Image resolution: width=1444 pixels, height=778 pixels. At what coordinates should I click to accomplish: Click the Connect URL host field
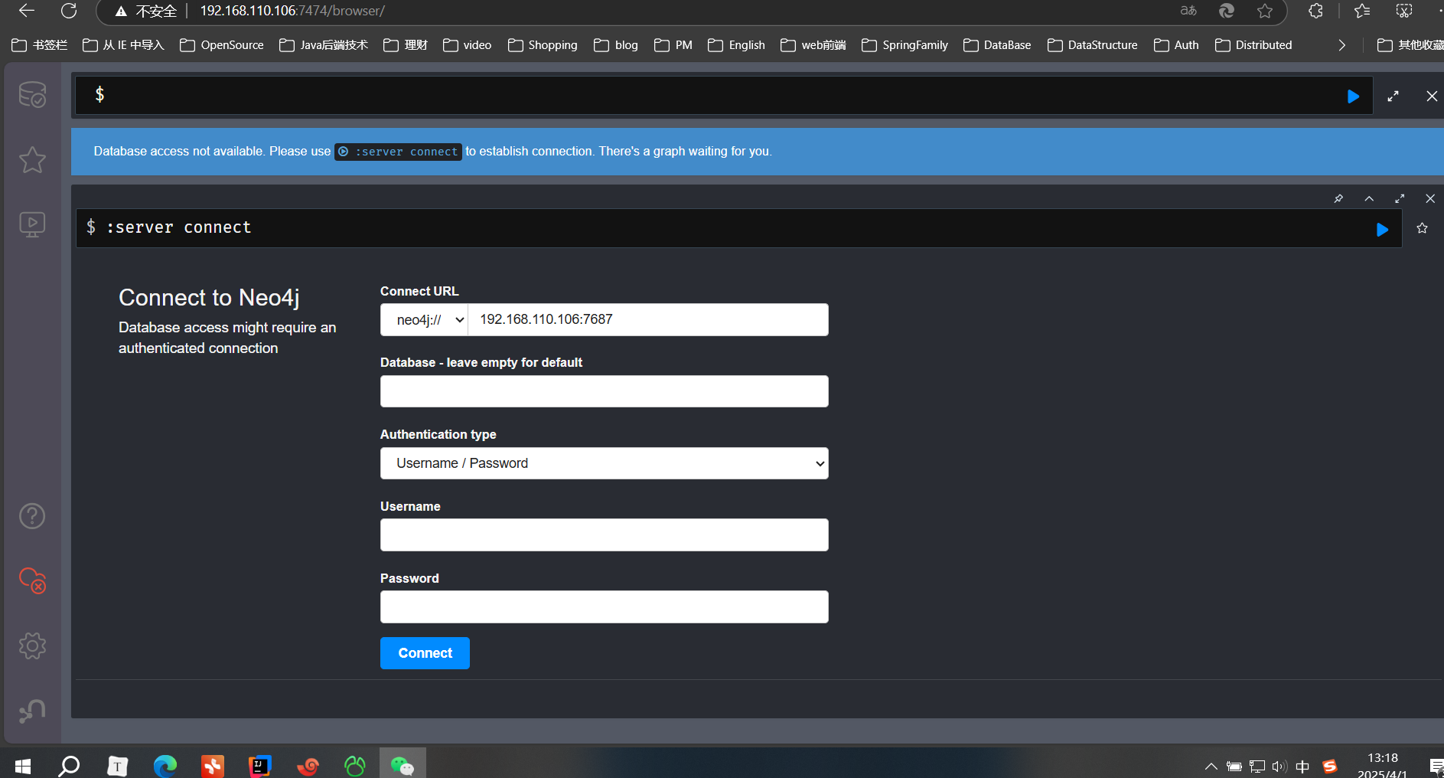(648, 320)
